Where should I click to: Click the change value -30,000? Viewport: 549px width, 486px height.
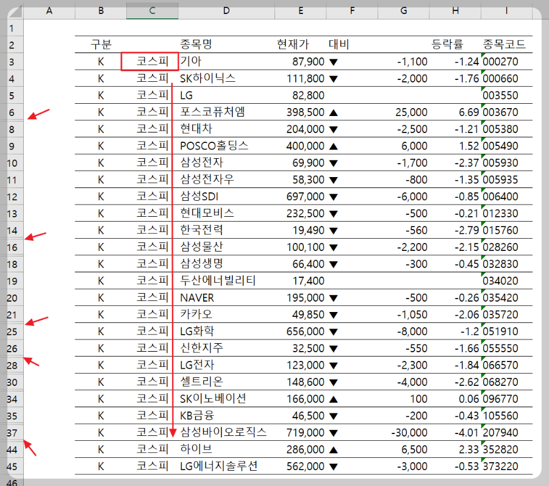click(409, 433)
